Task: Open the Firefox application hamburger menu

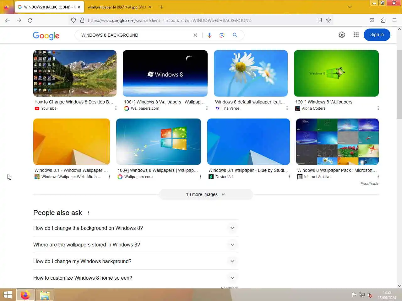Action: pyautogui.click(x=394, y=20)
